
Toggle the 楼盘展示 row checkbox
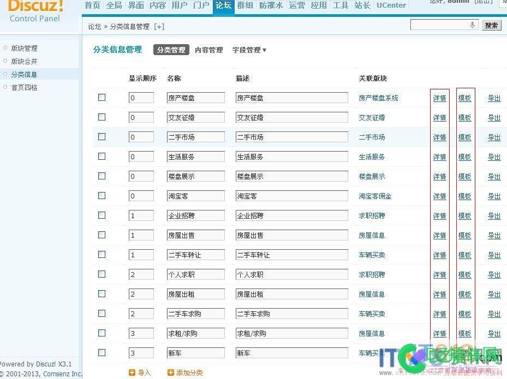102,176
